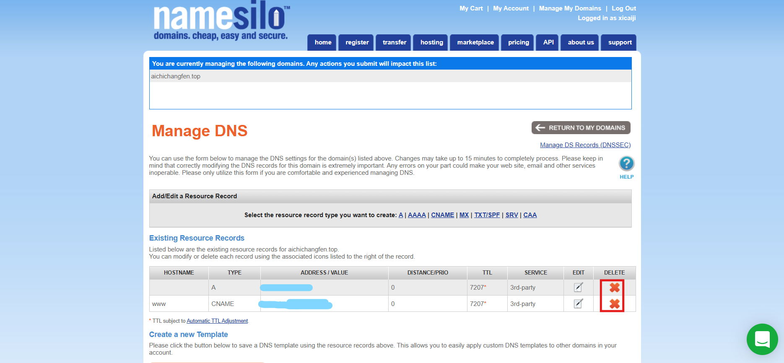Open My Account link
Screen dimensions: 784x363
[x=511, y=8]
